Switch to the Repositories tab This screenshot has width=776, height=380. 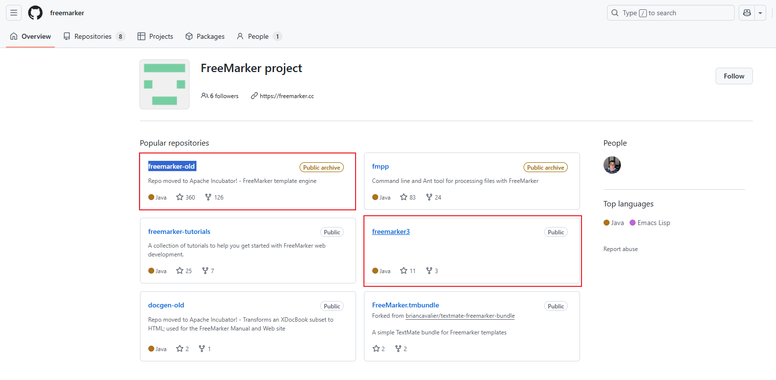click(94, 36)
